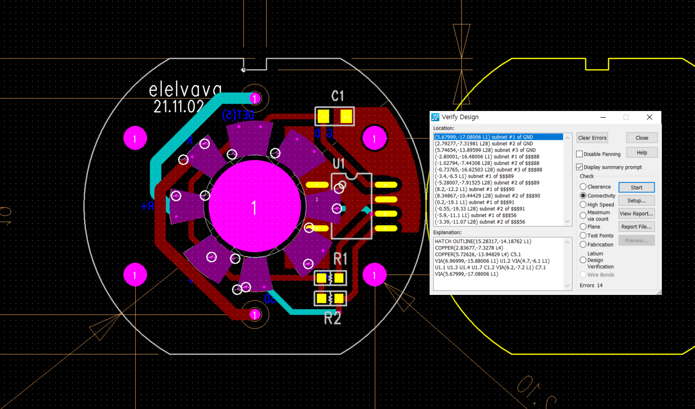This screenshot has width=695, height=409.
Task: Select the top via near DET(S) label
Action: click(255, 98)
